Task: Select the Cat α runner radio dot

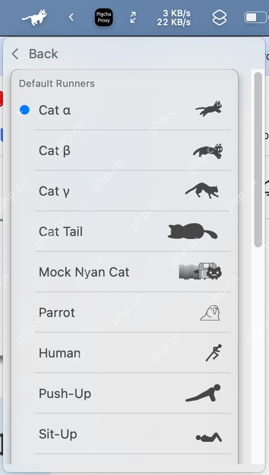Action: tap(25, 110)
